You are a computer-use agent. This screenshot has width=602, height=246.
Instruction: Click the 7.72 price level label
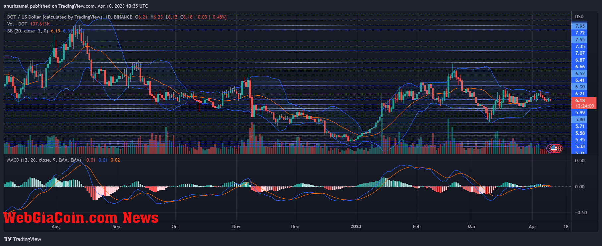pos(580,33)
